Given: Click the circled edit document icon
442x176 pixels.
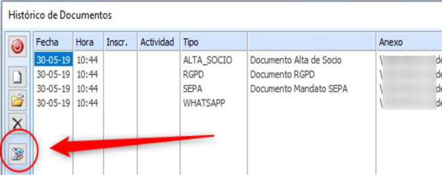Looking at the screenshot, I should (x=17, y=152).
